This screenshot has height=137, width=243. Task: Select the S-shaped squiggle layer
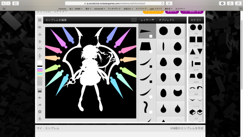(x=147, y=107)
